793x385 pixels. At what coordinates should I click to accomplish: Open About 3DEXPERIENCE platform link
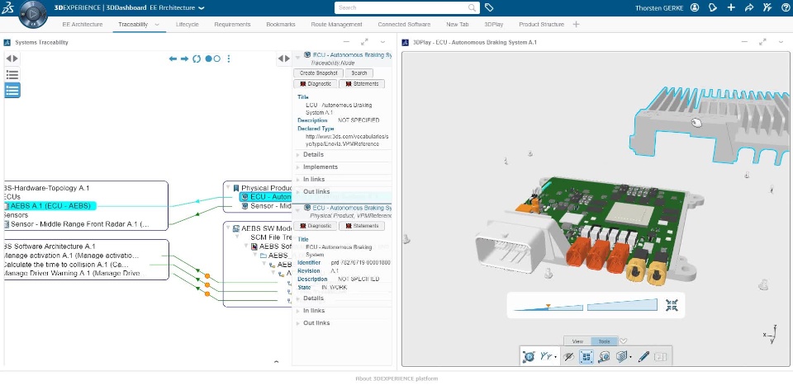pos(396,378)
